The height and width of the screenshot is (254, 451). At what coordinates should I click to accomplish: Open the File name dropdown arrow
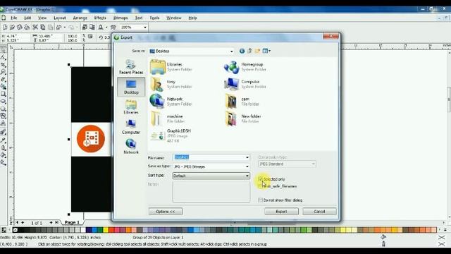coord(247,157)
